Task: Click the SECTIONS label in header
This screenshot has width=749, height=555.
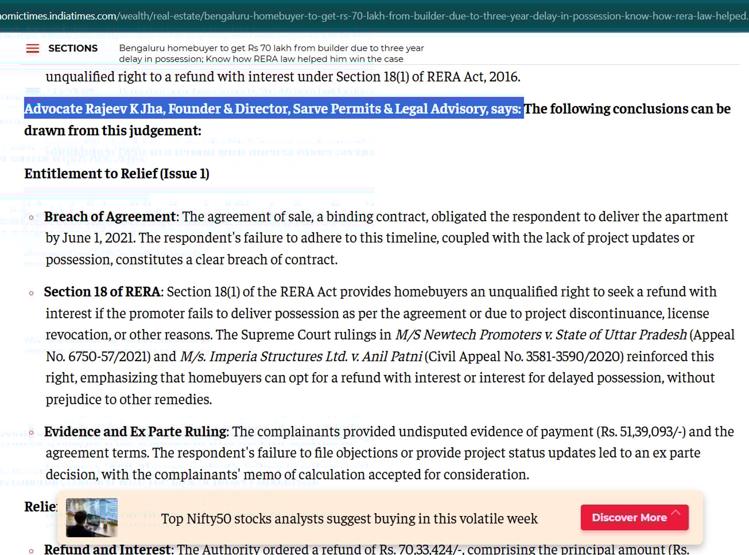Action: [73, 48]
